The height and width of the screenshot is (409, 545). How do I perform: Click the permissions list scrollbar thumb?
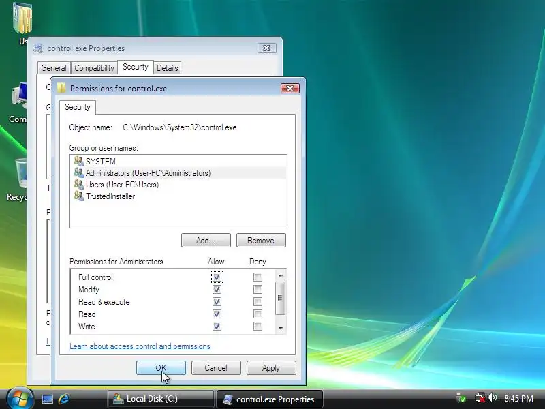pyautogui.click(x=280, y=298)
